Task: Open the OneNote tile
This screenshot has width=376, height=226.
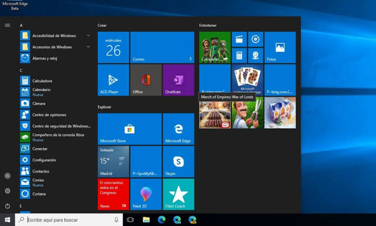Action: tap(178, 80)
